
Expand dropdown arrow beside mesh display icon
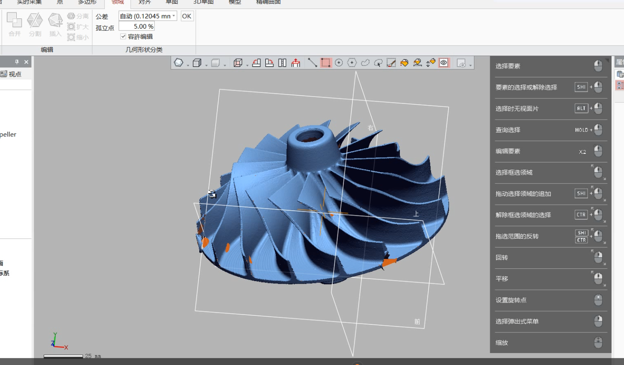(188, 65)
